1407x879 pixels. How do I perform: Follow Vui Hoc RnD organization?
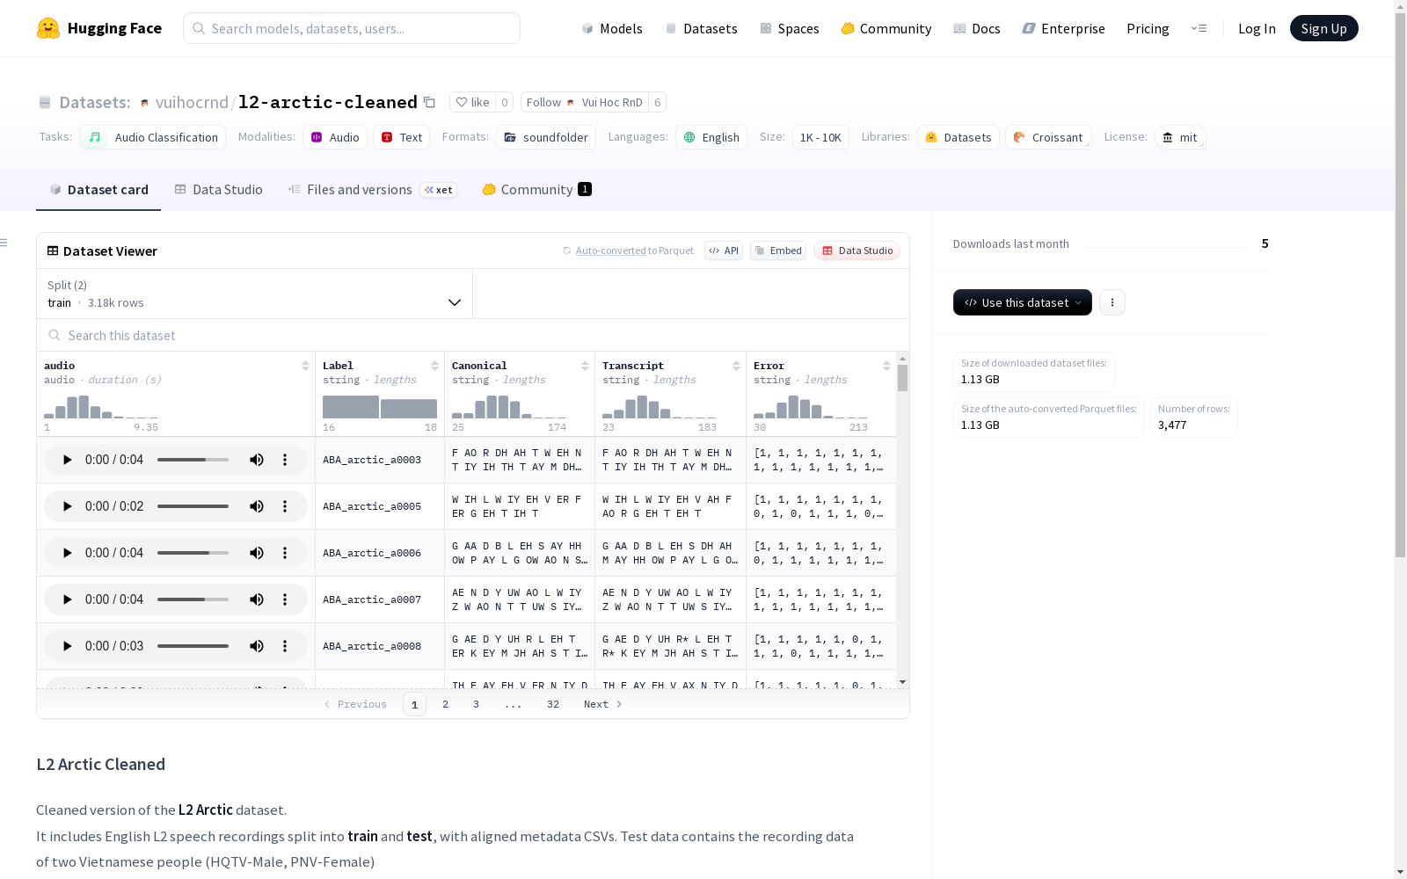tap(584, 102)
